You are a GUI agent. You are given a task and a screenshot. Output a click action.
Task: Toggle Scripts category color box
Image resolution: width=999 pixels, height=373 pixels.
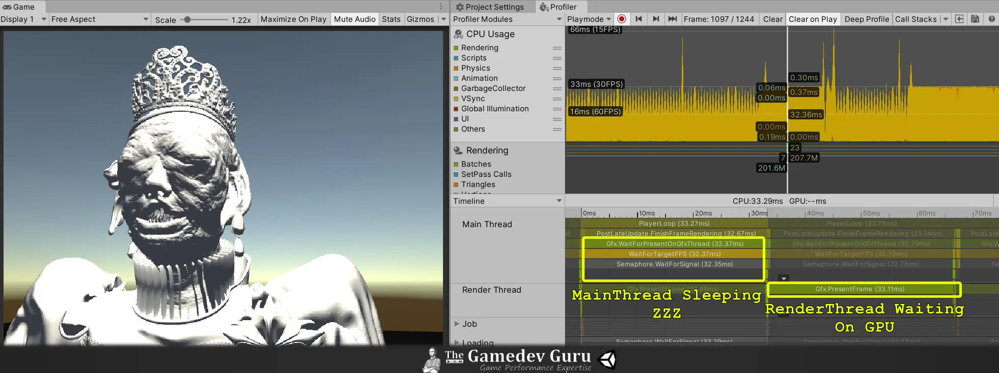456,58
